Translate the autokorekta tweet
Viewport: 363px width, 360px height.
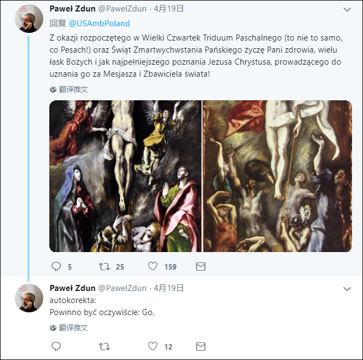tap(73, 328)
